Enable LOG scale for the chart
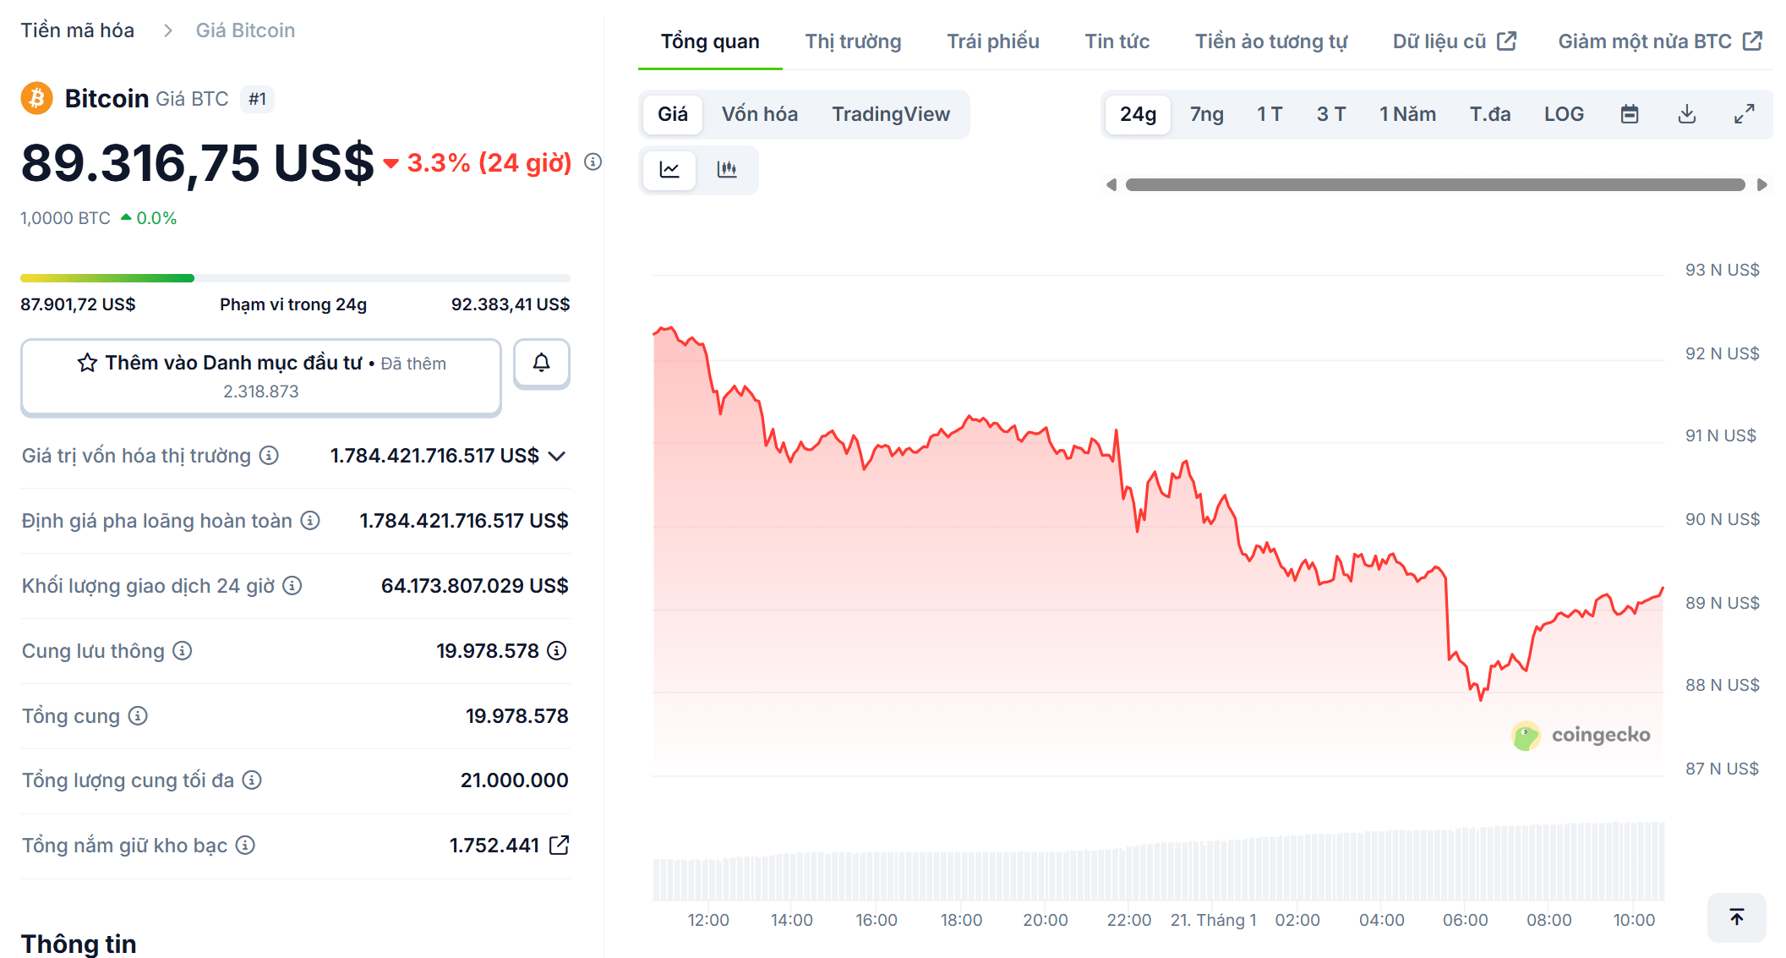The height and width of the screenshot is (958, 1786). [x=1565, y=113]
